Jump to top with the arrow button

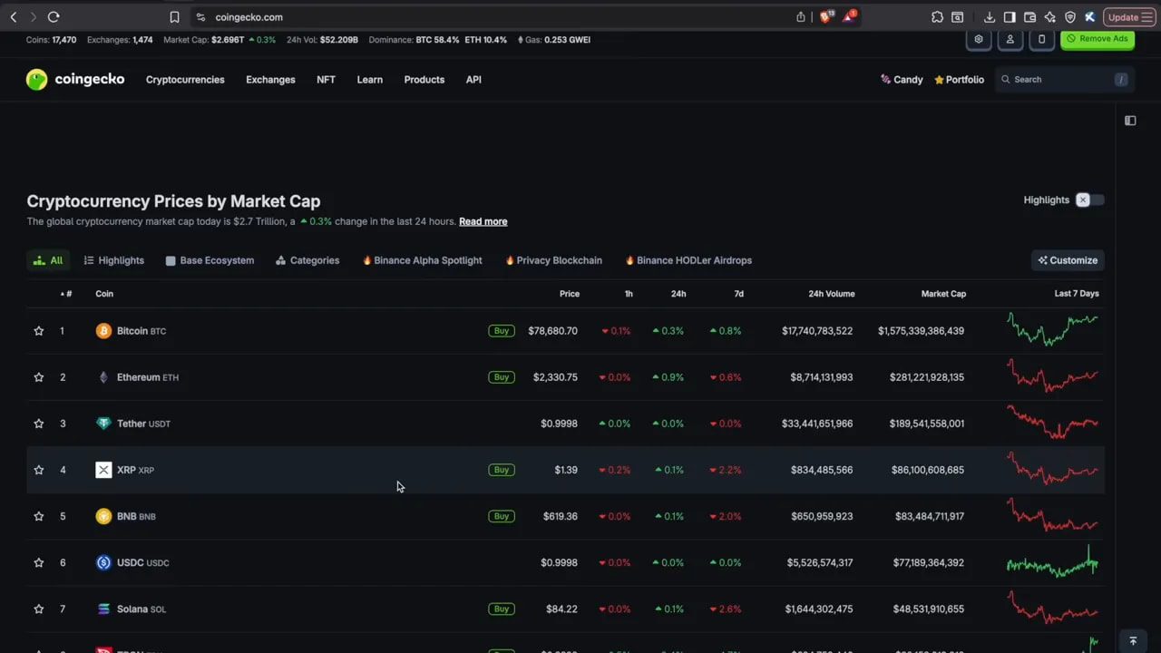point(1132,641)
